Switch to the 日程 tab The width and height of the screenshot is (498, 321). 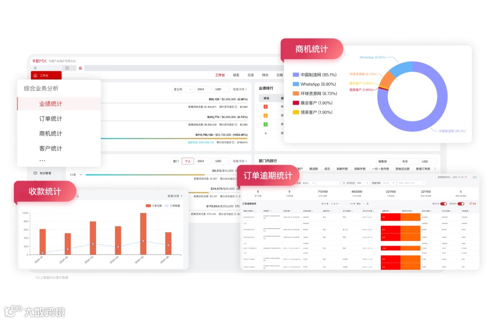pos(279,75)
